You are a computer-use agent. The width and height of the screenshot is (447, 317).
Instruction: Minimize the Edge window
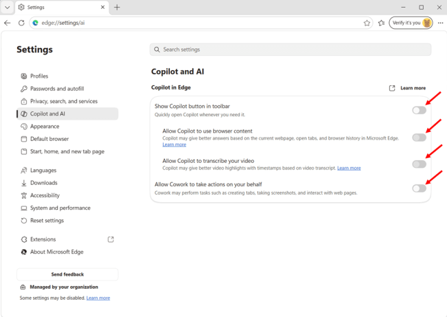pos(403,8)
